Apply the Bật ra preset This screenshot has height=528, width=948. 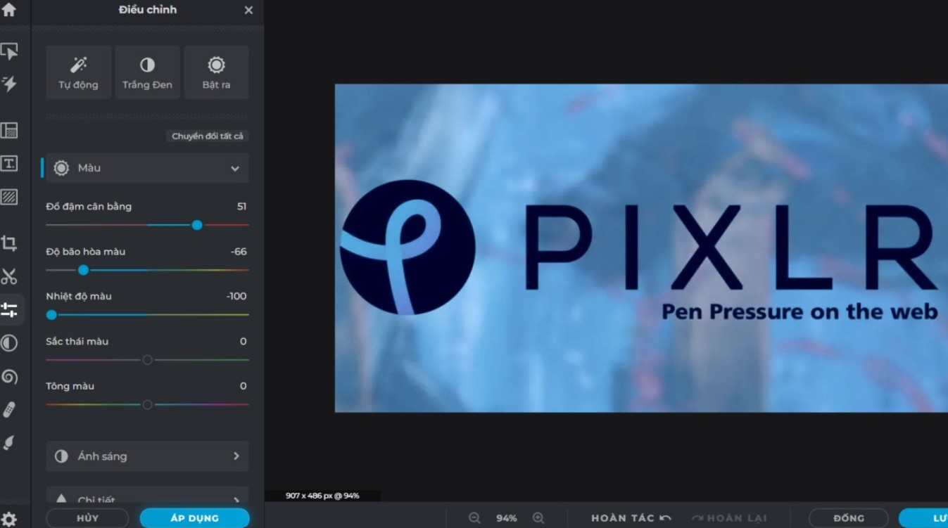pos(216,72)
